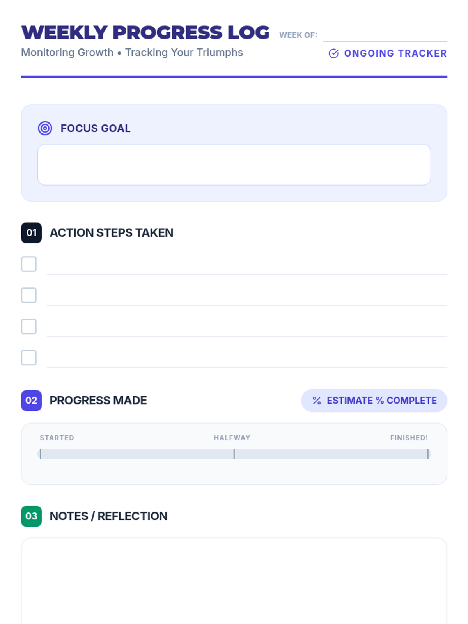The image size is (468, 624).
Task: Click the percent icon in Estimate badge
Action: 317,401
